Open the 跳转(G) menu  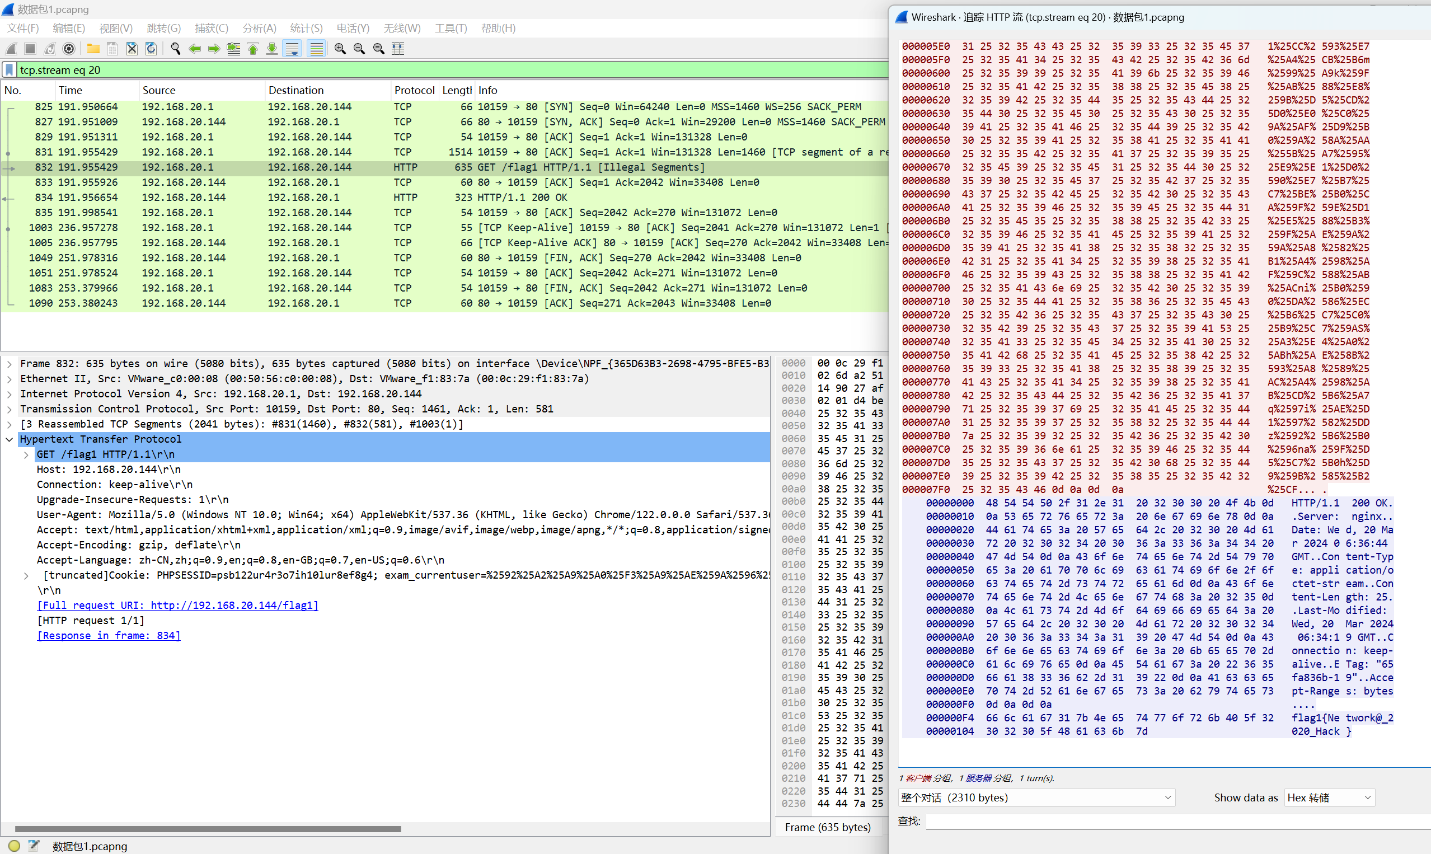(x=163, y=28)
